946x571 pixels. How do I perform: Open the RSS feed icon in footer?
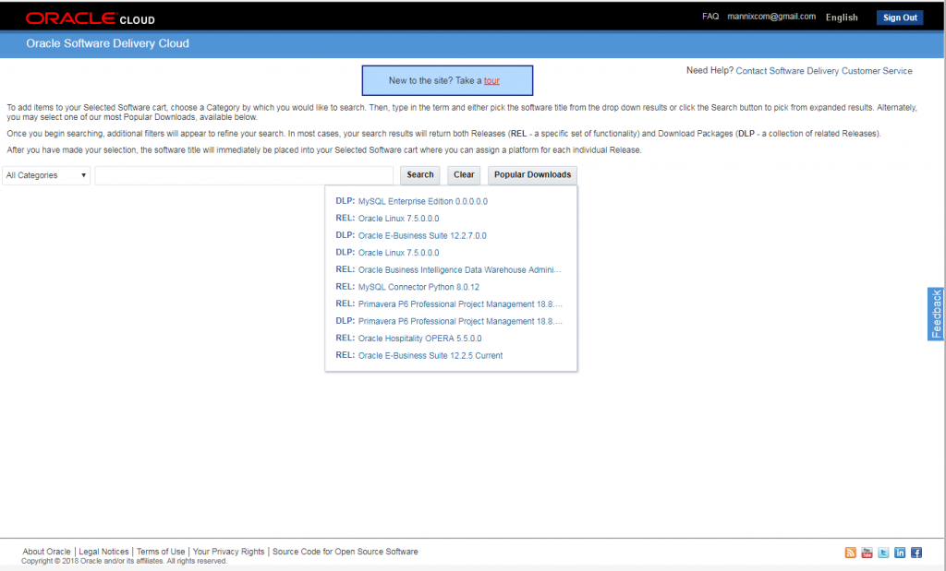click(x=850, y=553)
